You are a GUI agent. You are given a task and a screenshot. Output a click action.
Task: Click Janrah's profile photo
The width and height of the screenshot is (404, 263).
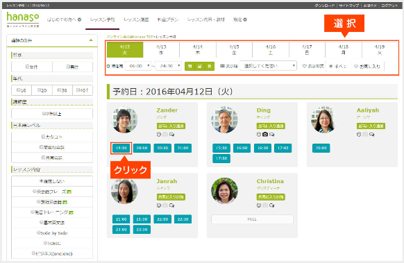click(x=124, y=191)
